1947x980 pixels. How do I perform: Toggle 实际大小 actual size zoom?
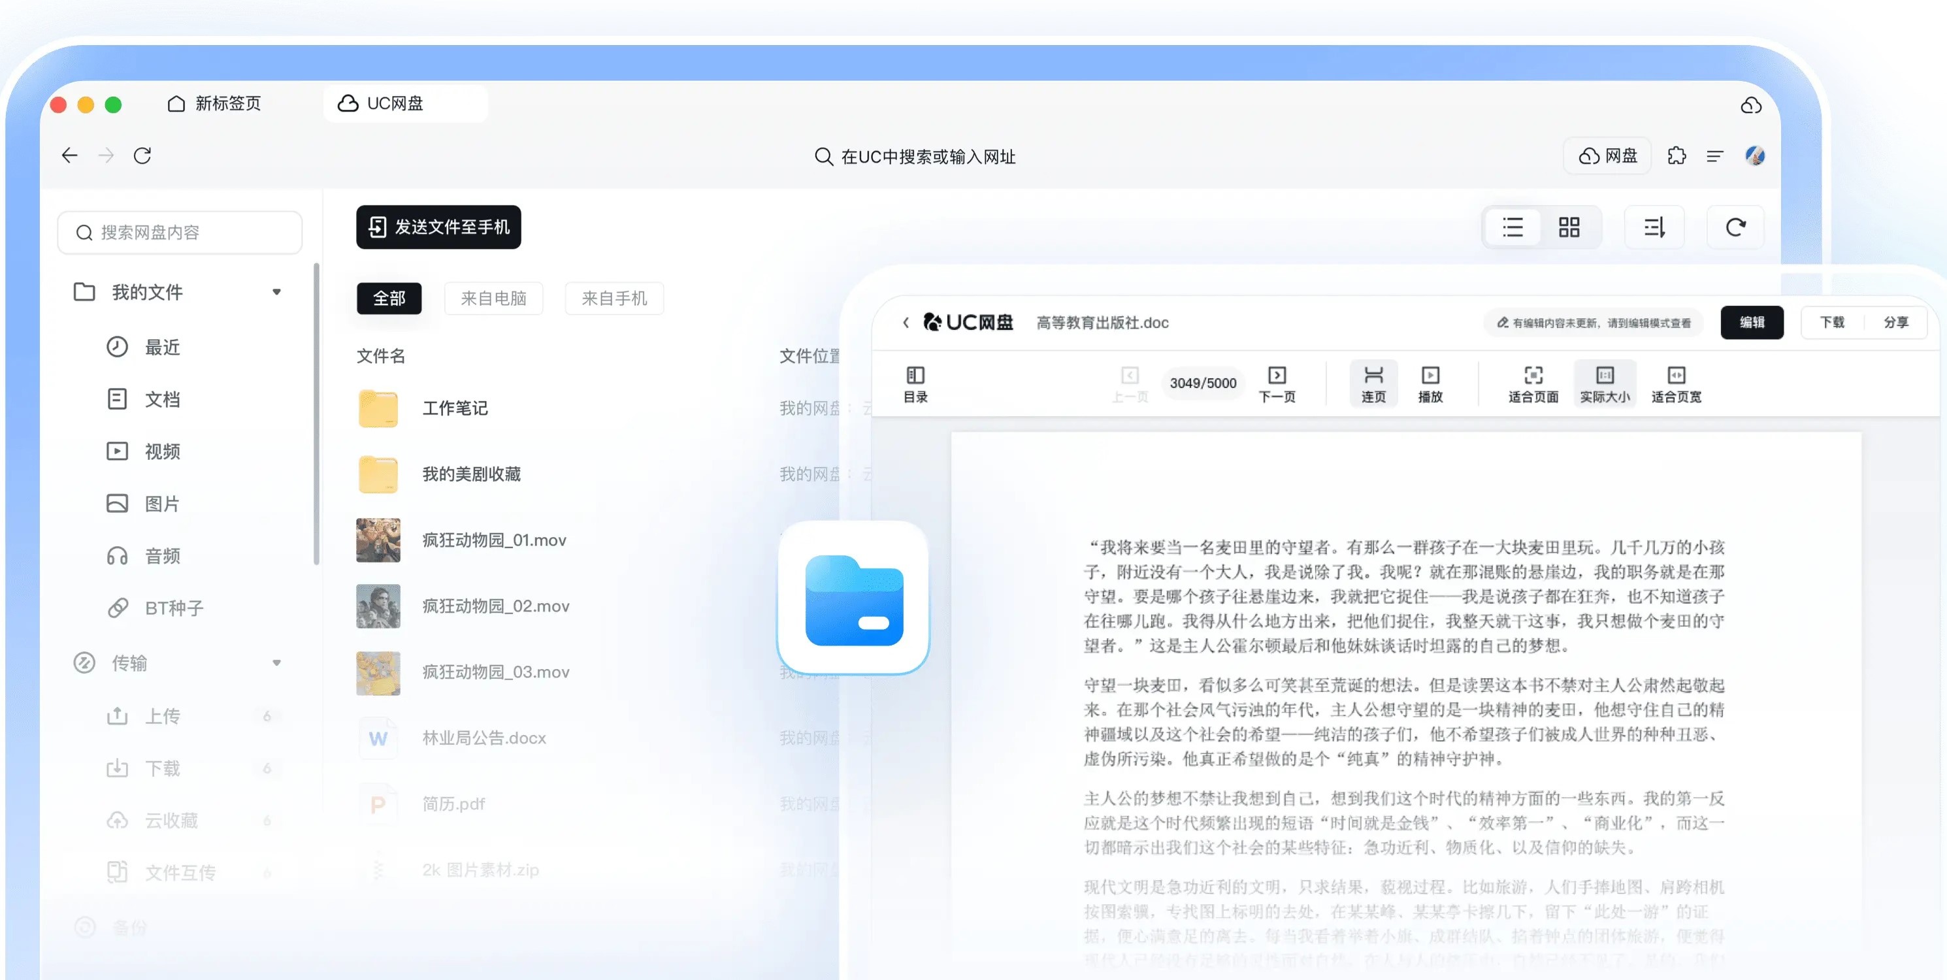click(1605, 383)
